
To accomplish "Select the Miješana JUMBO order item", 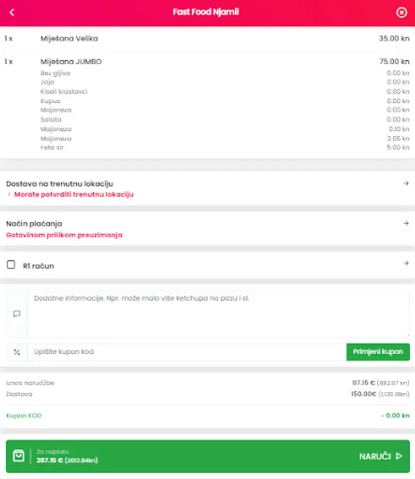I will click(71, 62).
